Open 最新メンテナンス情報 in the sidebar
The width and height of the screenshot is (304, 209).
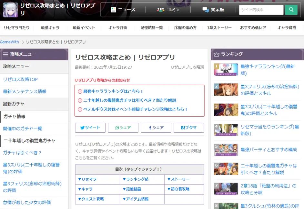point(25,91)
